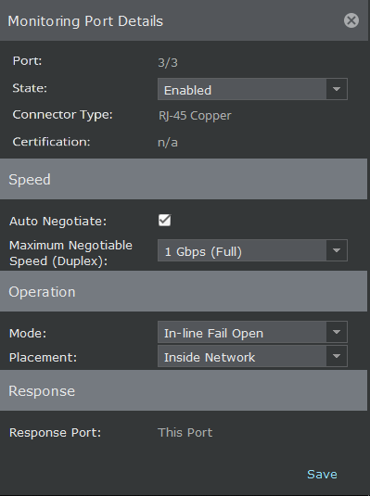Click the Placement label

pyautogui.click(x=43, y=358)
